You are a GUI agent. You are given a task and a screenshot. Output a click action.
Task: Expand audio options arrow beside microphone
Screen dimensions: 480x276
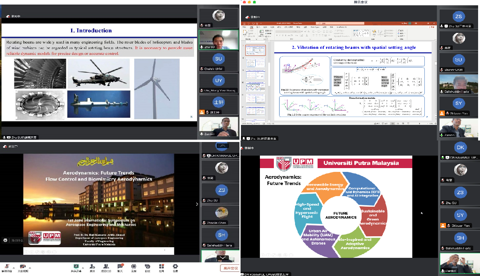[x=14, y=267]
